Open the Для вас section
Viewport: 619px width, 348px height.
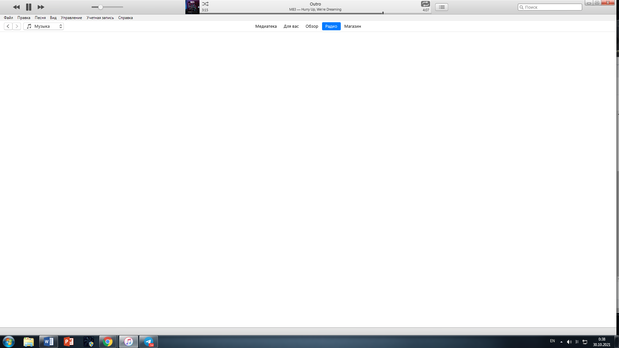(291, 26)
